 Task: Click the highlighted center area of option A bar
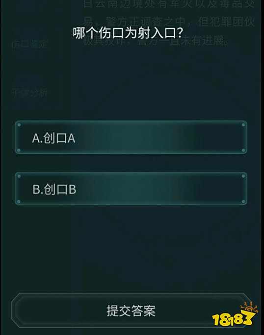click(139, 137)
